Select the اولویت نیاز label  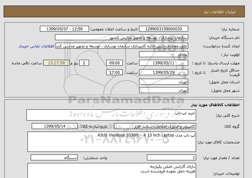(x=230, y=55)
